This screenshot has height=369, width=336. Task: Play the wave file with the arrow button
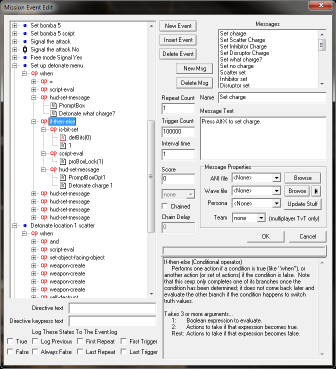[316, 191]
